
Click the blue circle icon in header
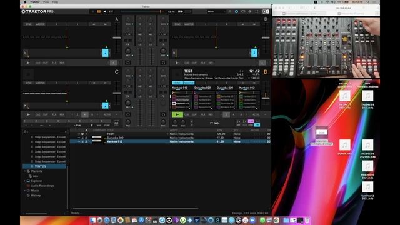coord(236,12)
